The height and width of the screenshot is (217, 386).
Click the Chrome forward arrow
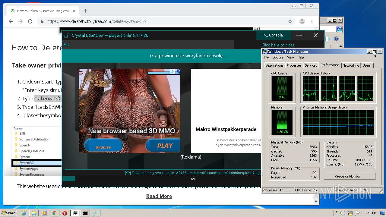pyautogui.click(x=21, y=21)
